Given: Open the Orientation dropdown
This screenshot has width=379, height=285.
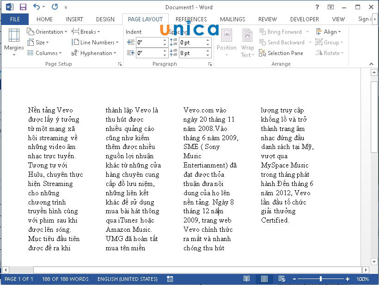Looking at the screenshot, I should point(47,32).
